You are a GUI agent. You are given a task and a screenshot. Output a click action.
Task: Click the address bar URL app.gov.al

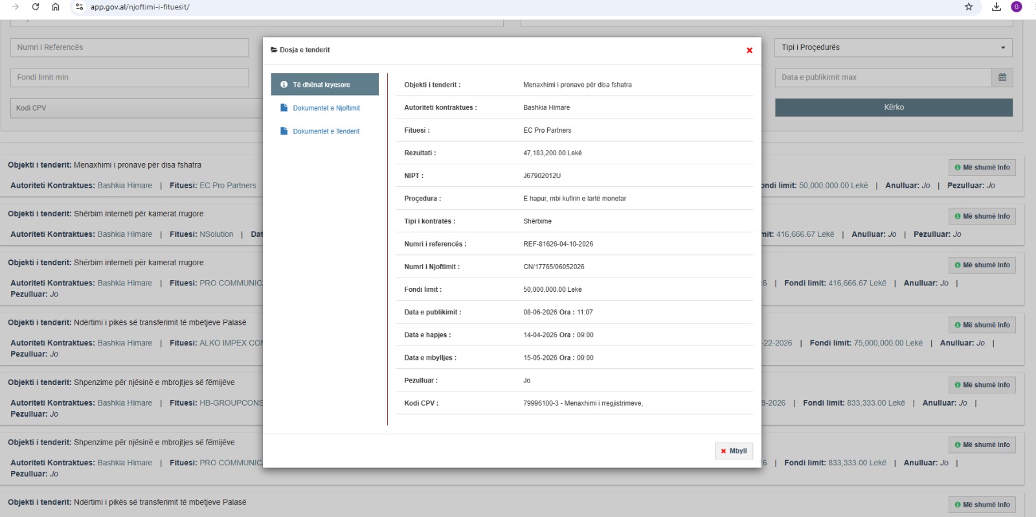click(x=140, y=7)
